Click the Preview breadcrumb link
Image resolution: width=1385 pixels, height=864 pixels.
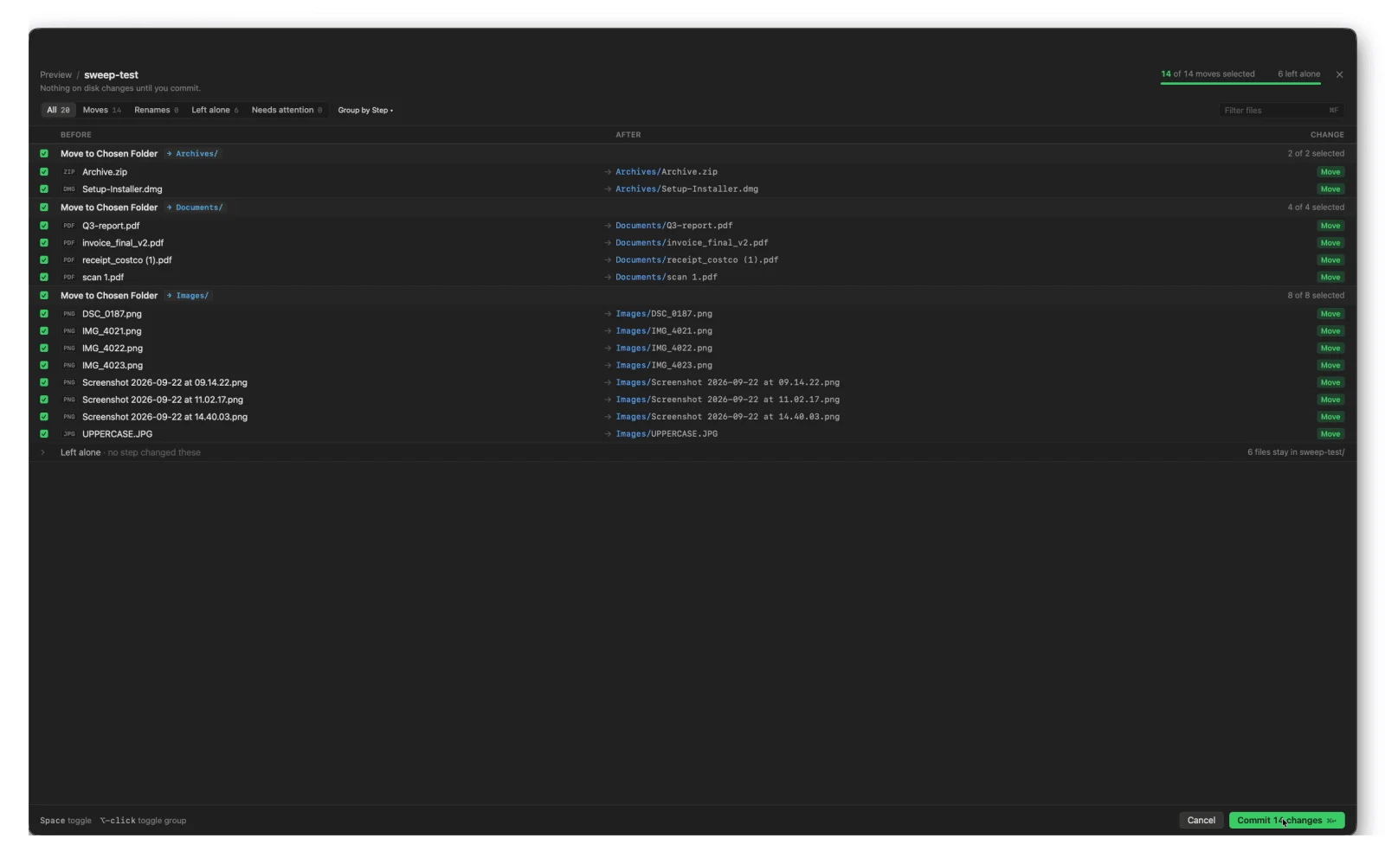[x=55, y=75]
